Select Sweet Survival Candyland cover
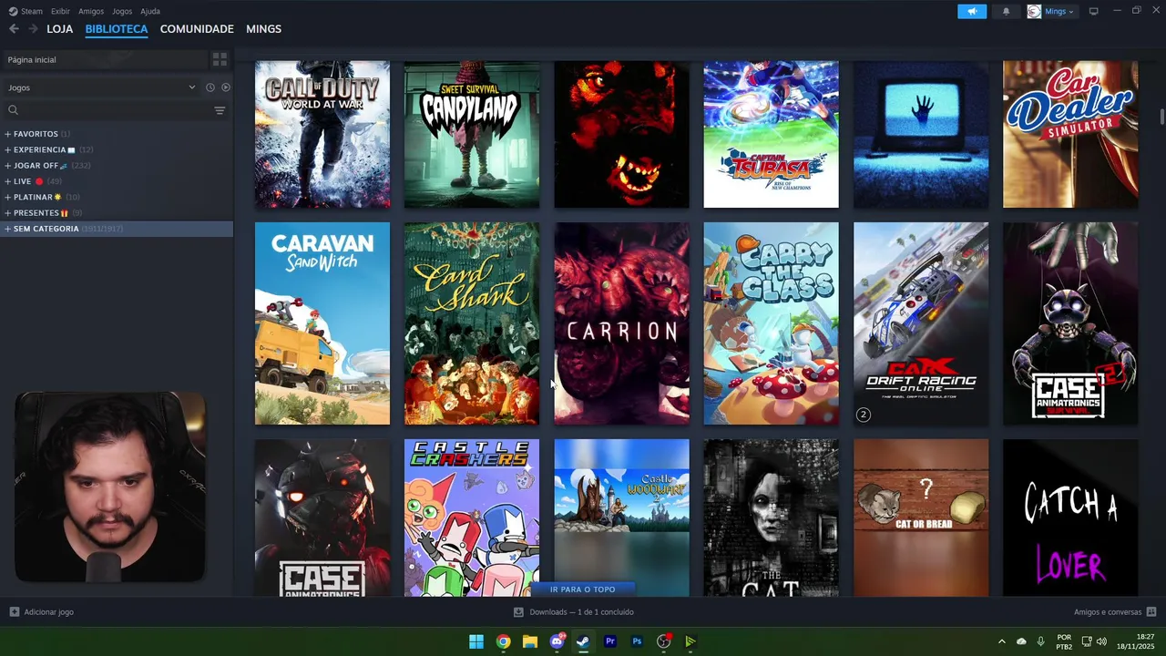This screenshot has width=1166, height=656. click(x=472, y=134)
